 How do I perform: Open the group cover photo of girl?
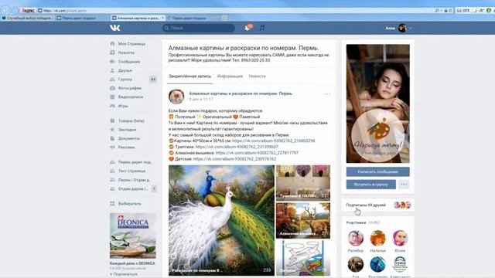tap(378, 103)
